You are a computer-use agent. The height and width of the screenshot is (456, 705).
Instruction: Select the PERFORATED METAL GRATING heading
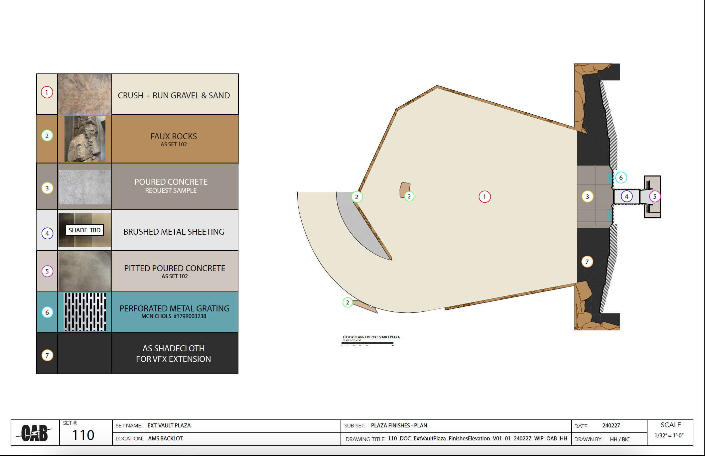click(175, 308)
